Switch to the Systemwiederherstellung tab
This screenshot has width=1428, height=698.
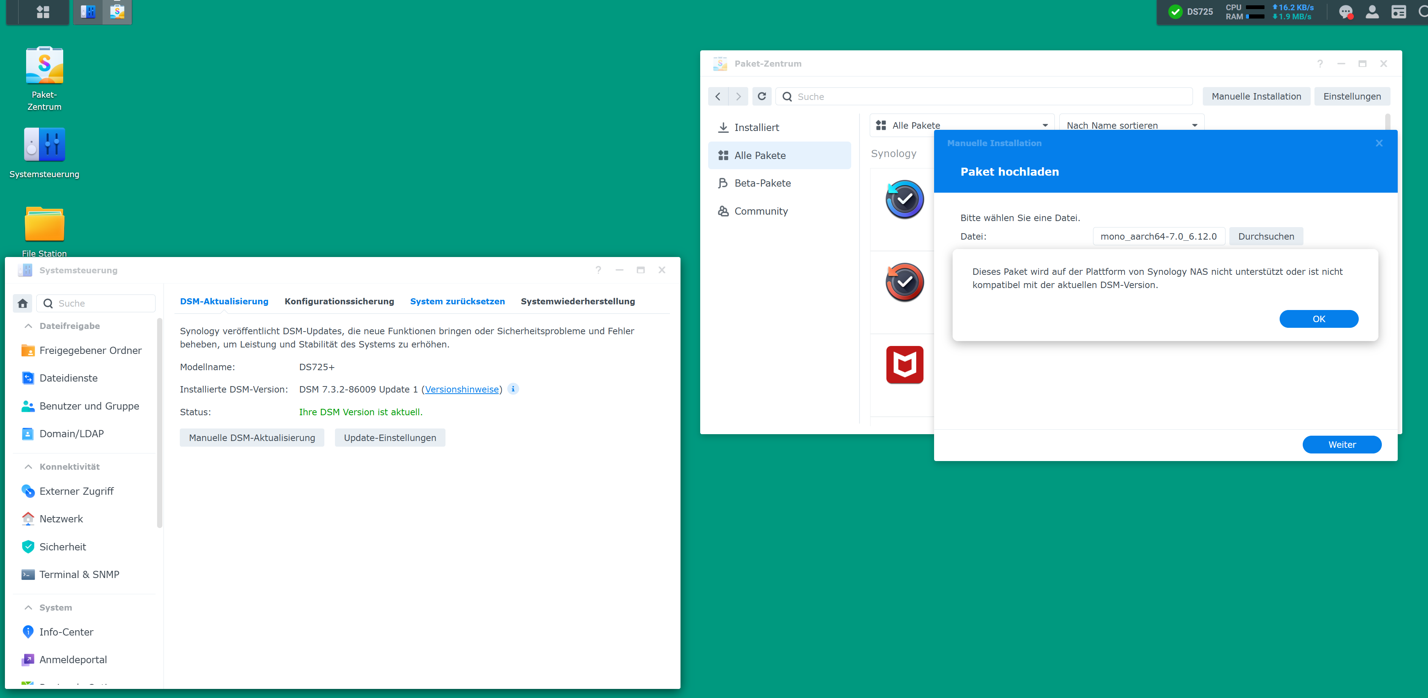(x=578, y=301)
